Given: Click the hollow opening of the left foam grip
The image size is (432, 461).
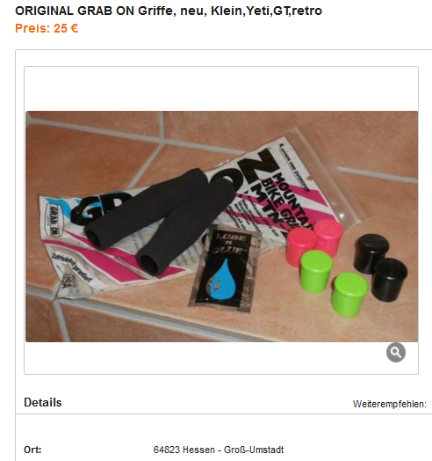Looking at the screenshot, I should pyautogui.click(x=94, y=238).
